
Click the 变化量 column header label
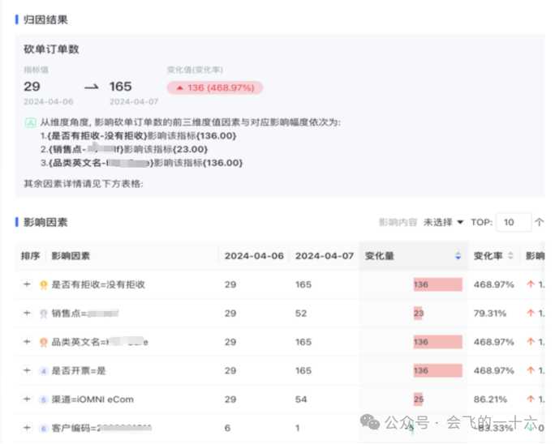coord(380,255)
